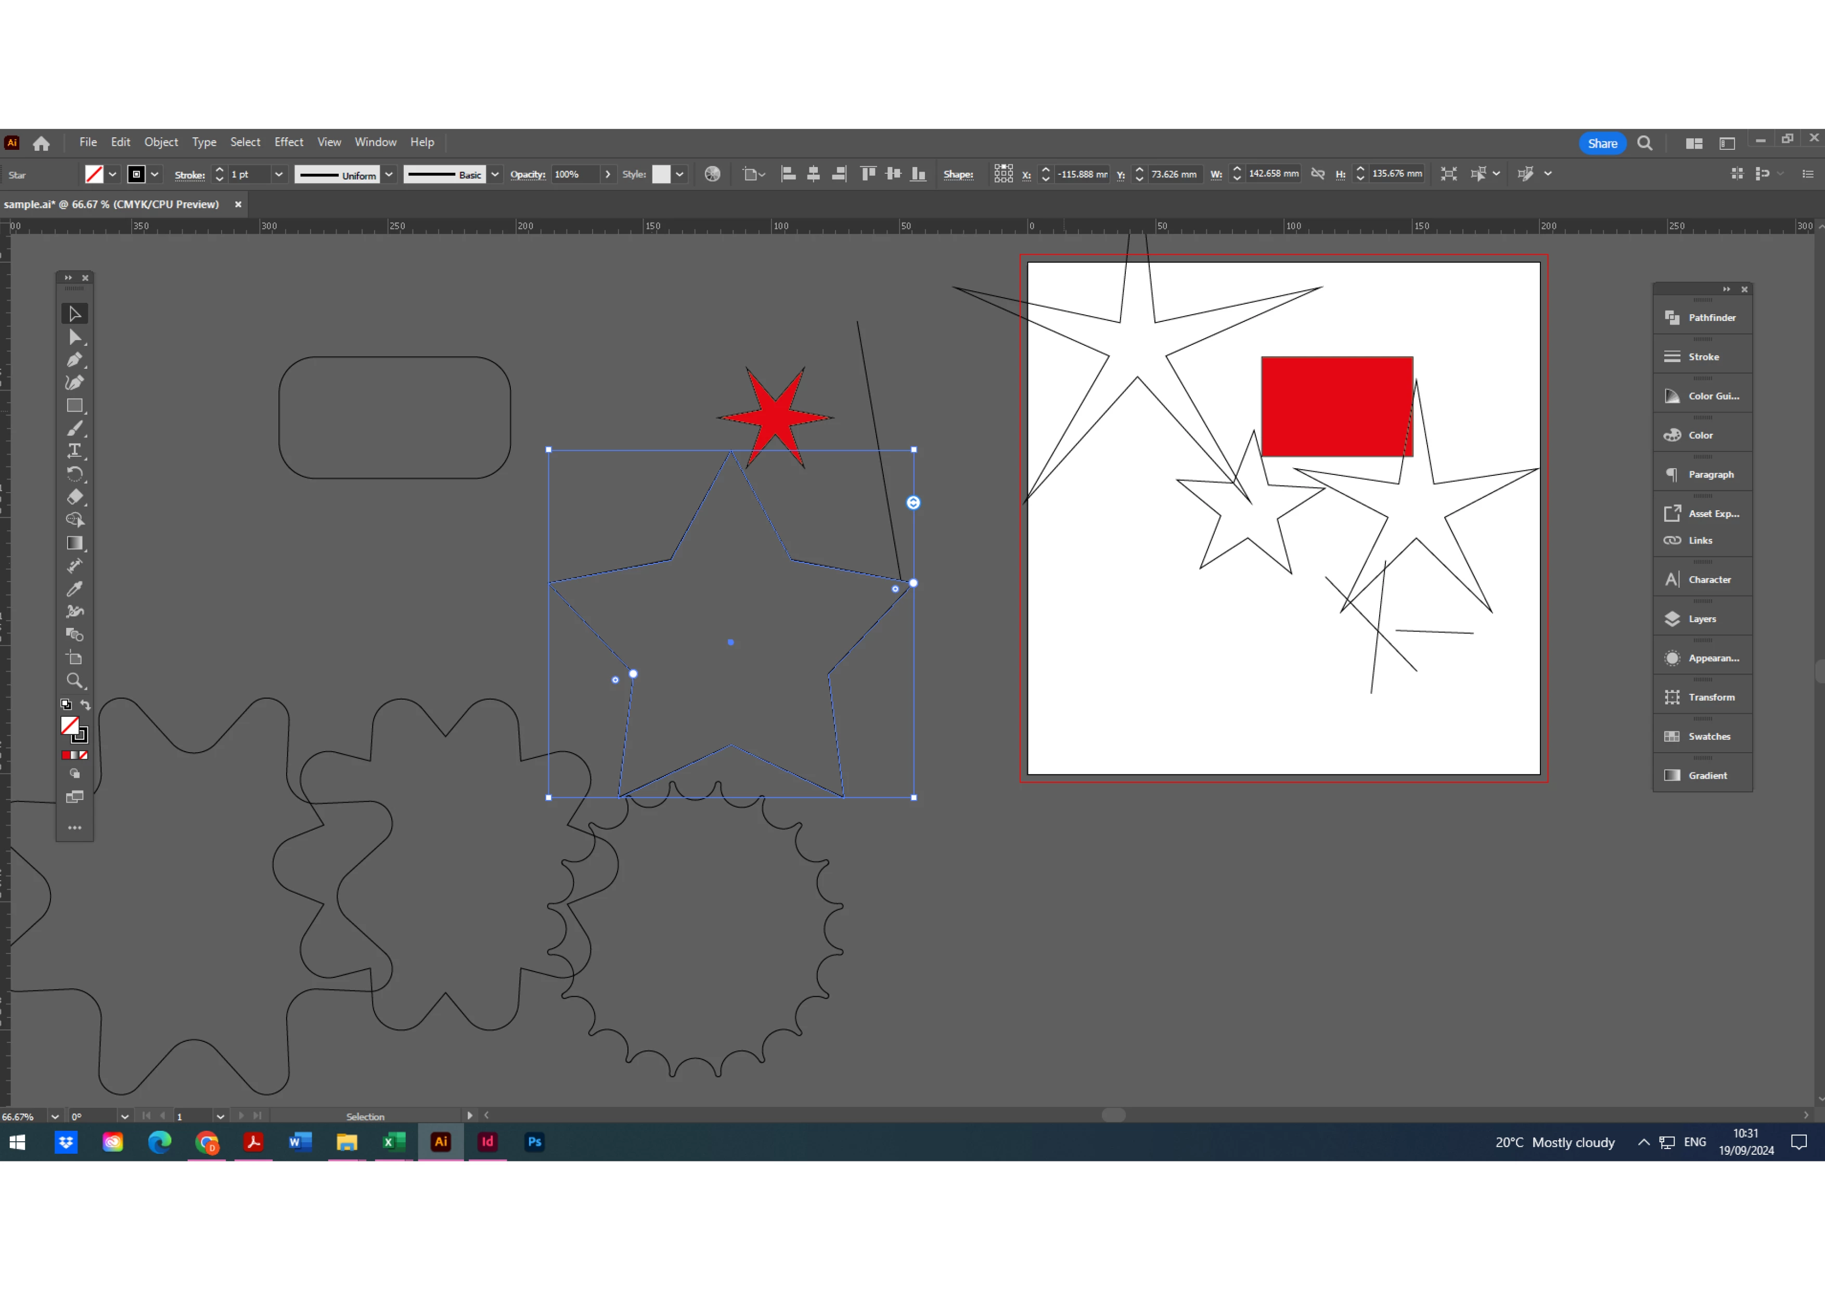Toggle constrain width and height proportions
The height and width of the screenshot is (1290, 1825).
click(1318, 174)
